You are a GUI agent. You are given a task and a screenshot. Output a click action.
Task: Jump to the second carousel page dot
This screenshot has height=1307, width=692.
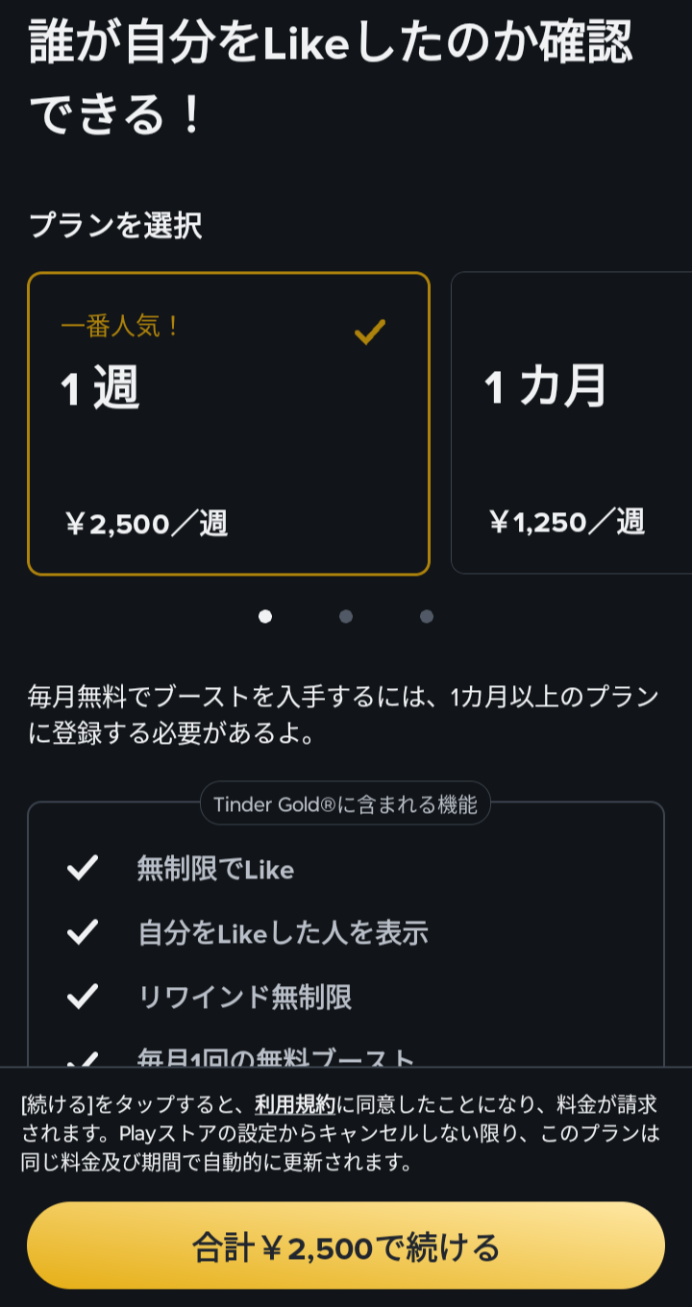346,616
